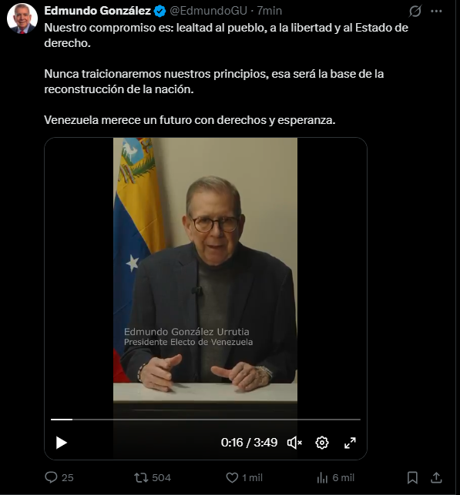The height and width of the screenshot is (495, 460).
Task: Open Edmundo González profile picture
Action: [x=22, y=19]
